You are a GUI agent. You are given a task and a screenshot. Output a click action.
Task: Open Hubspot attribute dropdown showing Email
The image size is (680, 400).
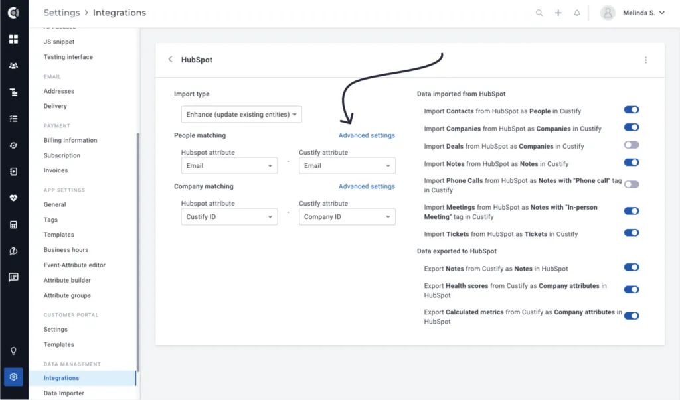229,166
